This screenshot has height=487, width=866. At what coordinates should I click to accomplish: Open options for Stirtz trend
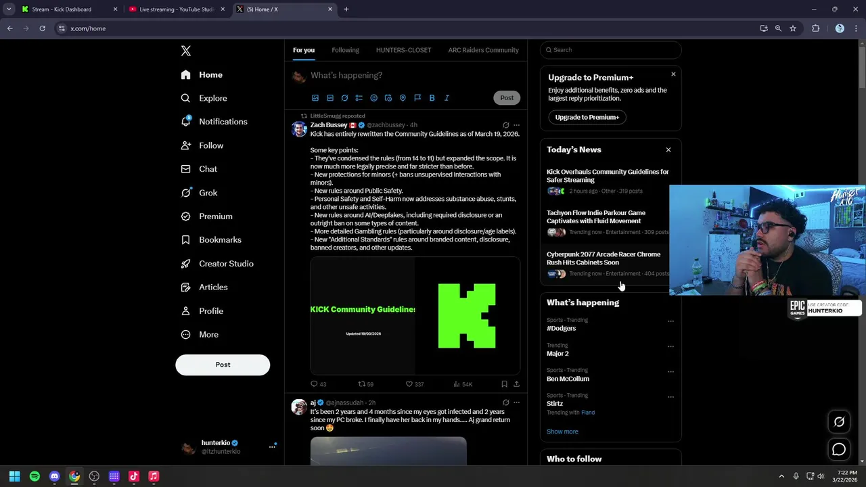point(670,396)
